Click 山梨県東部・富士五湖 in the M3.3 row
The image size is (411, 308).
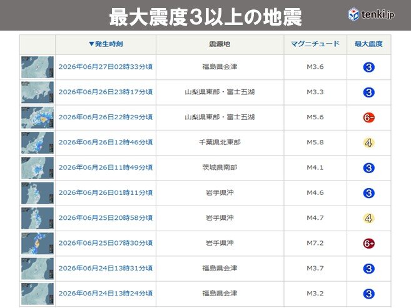(x=220, y=92)
